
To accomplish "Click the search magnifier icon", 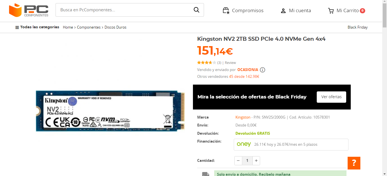I will [x=196, y=10].
